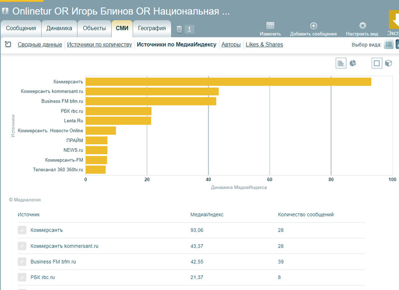Switch chart to pie type

[x=353, y=63]
